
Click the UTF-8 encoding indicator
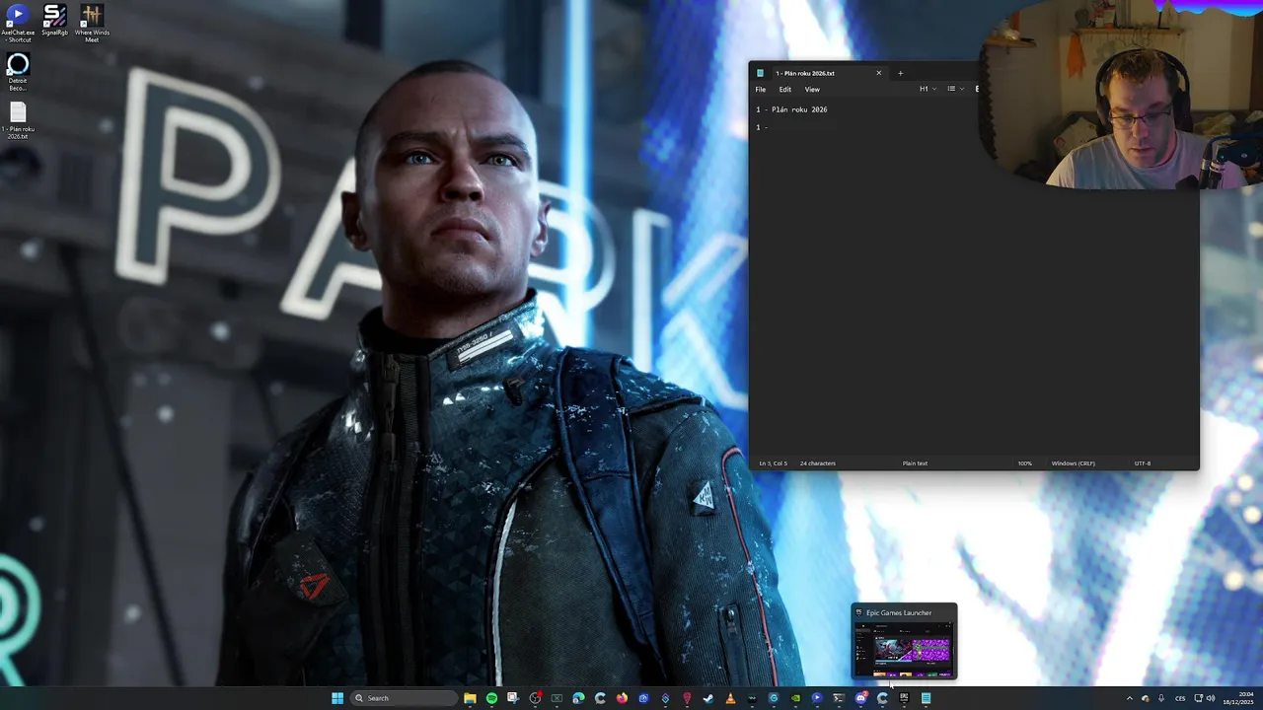pyautogui.click(x=1143, y=463)
